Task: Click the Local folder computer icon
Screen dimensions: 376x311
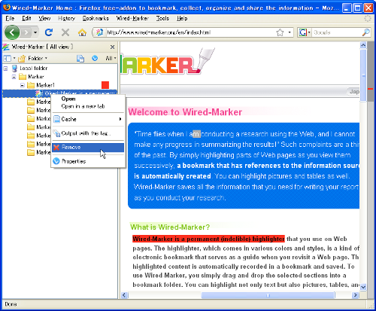Action: pos(14,69)
